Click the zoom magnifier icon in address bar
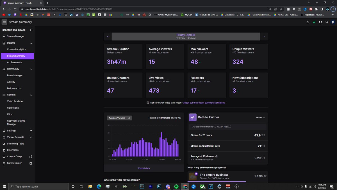 coord(270,9)
